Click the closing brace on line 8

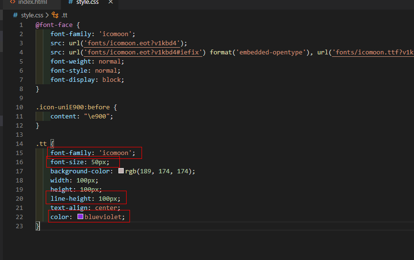(38, 89)
